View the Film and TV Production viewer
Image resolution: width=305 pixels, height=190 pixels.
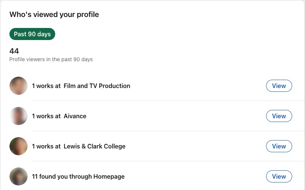click(x=279, y=86)
